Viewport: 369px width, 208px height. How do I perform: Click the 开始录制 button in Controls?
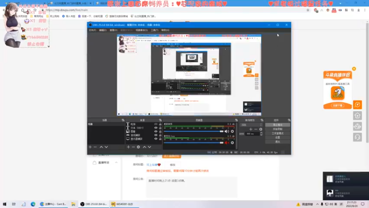tap(278, 129)
